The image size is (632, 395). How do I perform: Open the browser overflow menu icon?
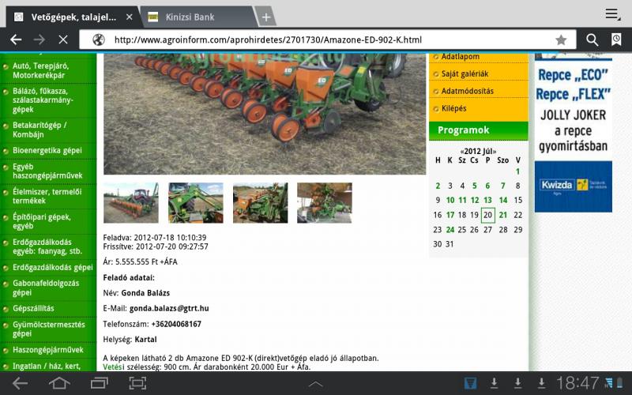(x=613, y=14)
